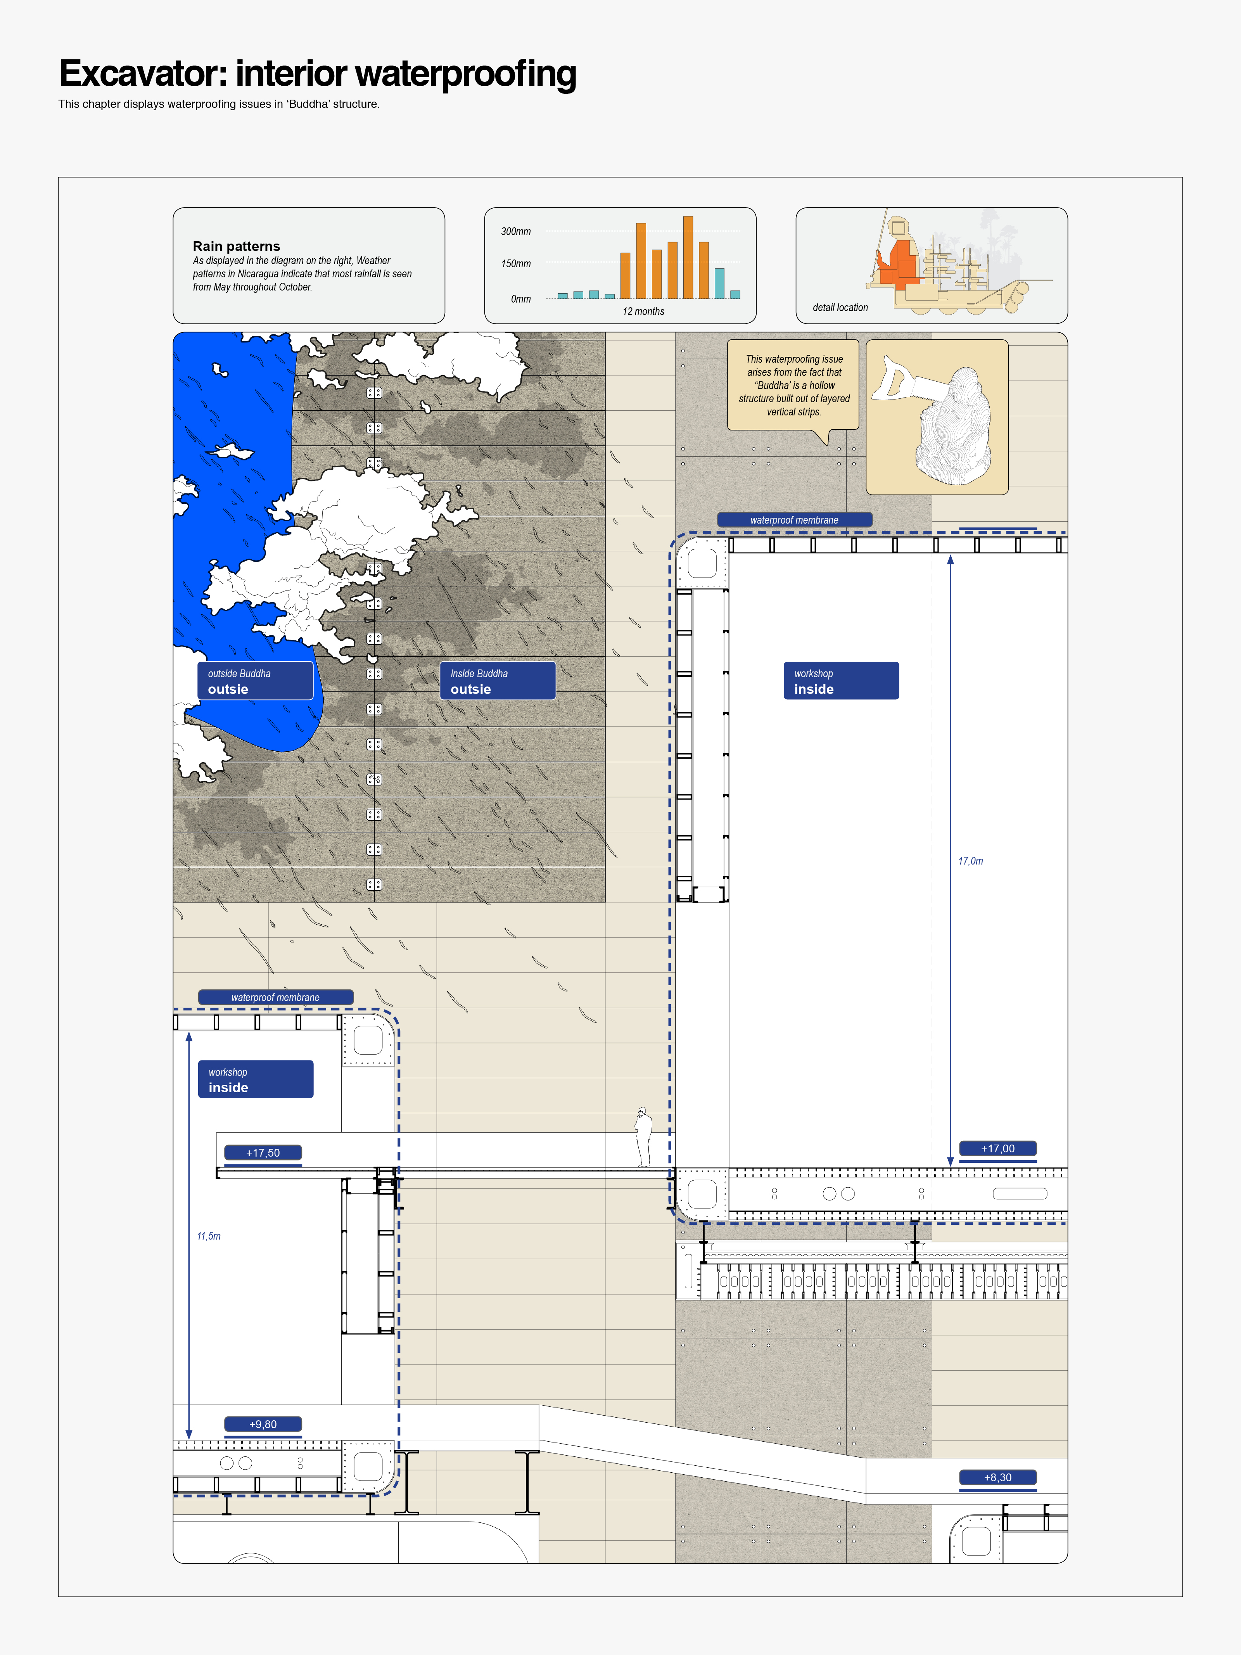Click the '+17,00' elevation tag
The image size is (1241, 1655).
click(998, 1148)
